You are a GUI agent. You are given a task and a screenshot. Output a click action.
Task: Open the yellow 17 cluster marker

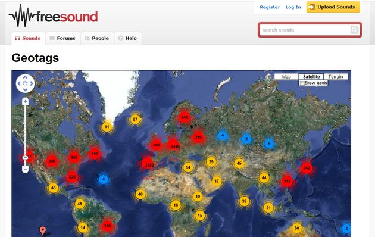point(217,181)
